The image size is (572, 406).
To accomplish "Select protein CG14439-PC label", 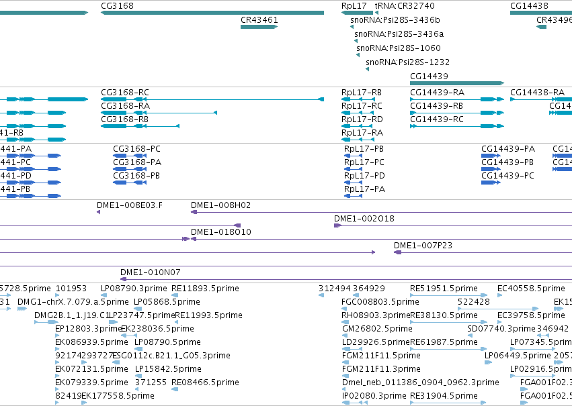I will tap(507, 176).
